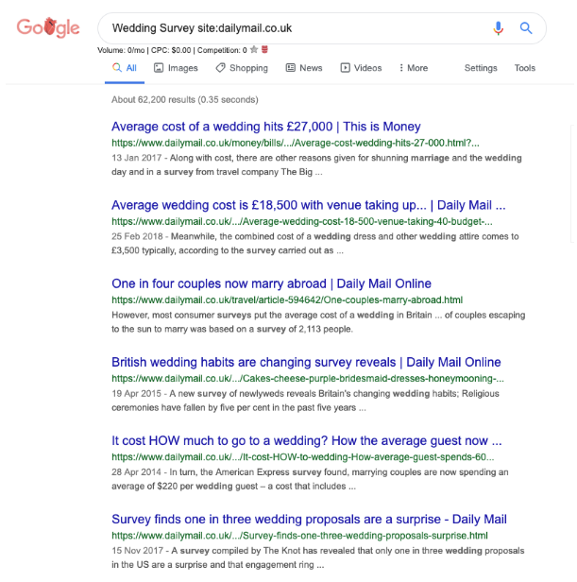This screenshot has width=577, height=582.
Task: Click the star icon beside Competition
Action: point(254,49)
